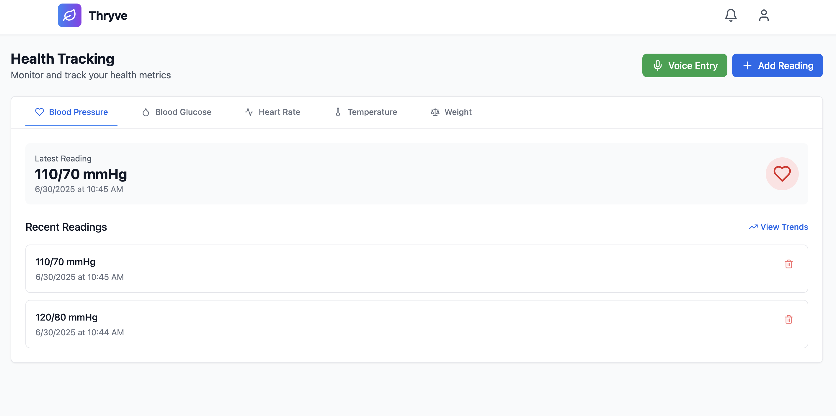836x416 pixels.
Task: Click the trend arrow icon beside View Trends
Action: tap(753, 227)
